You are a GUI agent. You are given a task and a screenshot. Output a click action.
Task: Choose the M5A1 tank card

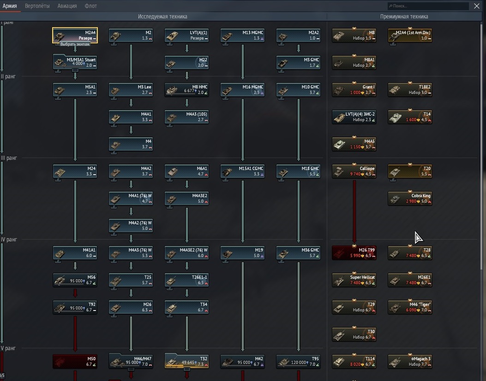coord(75,90)
